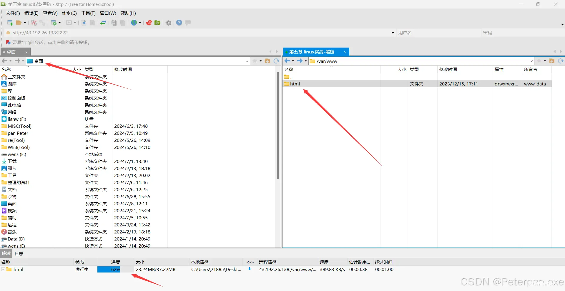
Task: Expand local path 桌面 dropdown
Action: coord(247,61)
